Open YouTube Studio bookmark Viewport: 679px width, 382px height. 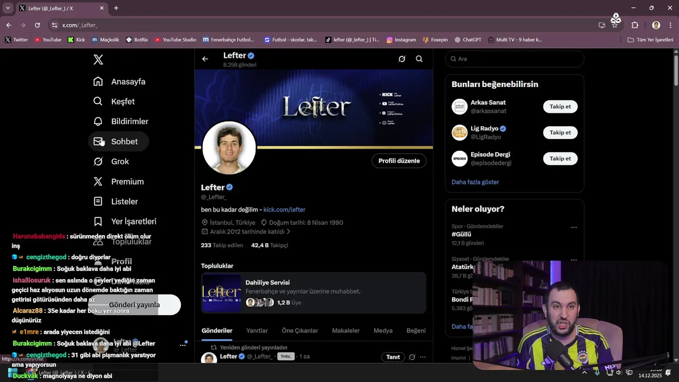(175, 40)
